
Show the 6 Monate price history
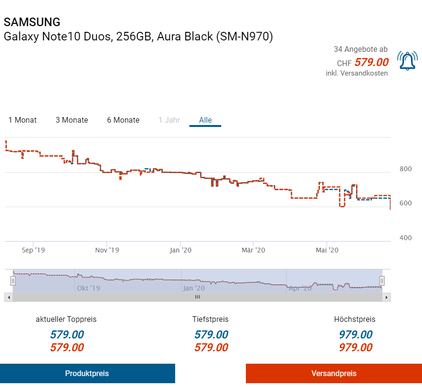pyautogui.click(x=123, y=120)
